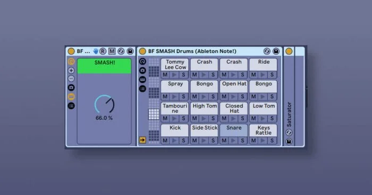
Task: Select the Low Tom pad
Action: coord(264,109)
